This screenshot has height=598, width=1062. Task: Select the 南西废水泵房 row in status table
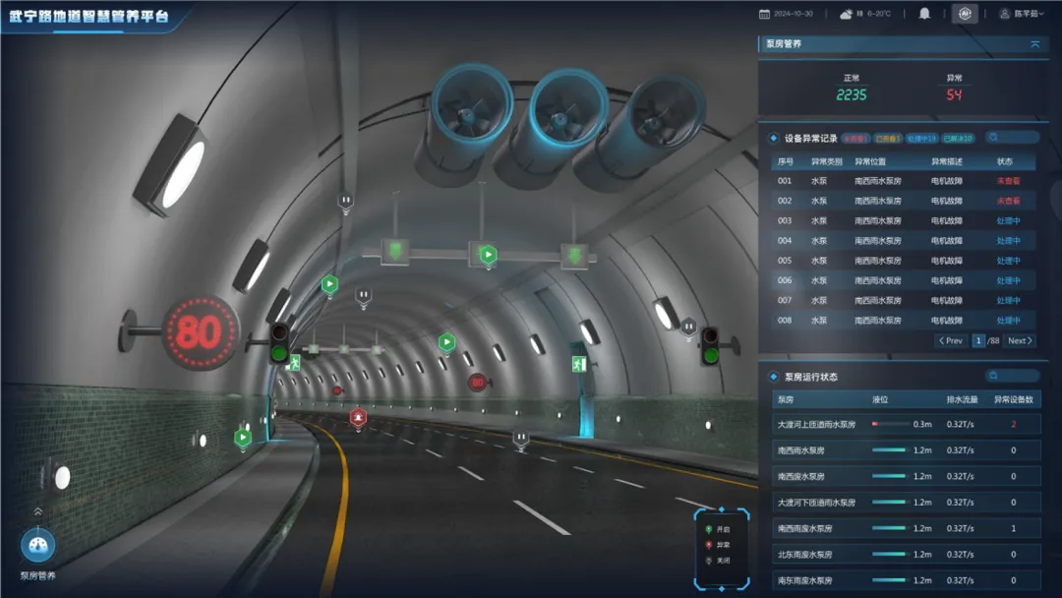tap(906, 476)
